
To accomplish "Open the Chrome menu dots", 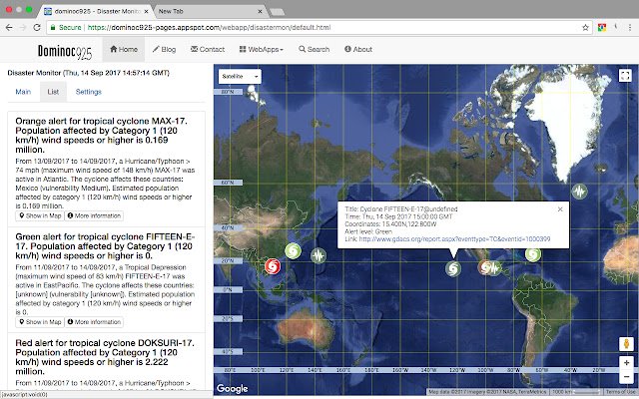I will pos(630,27).
